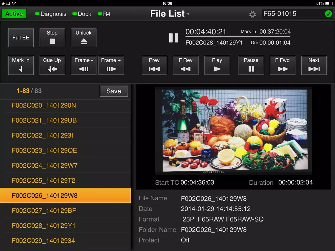The width and height of the screenshot is (335, 251).
Task: Select clip F002C024_140129W7
Action: point(65,165)
